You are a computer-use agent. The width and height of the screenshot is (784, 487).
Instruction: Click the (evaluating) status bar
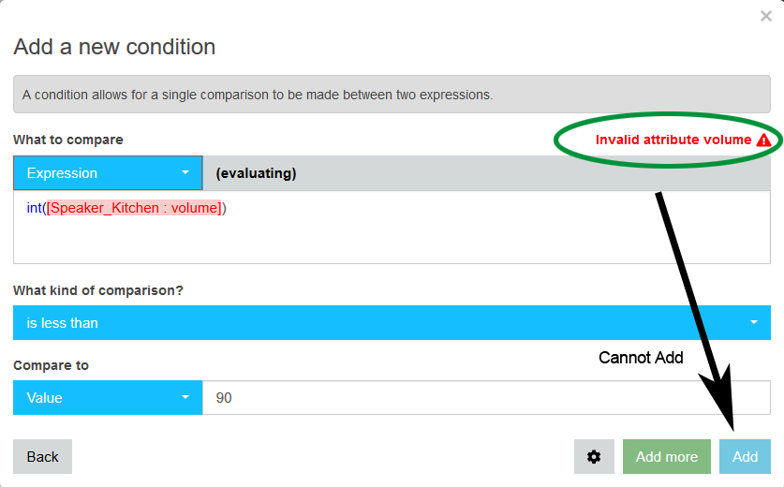486,173
